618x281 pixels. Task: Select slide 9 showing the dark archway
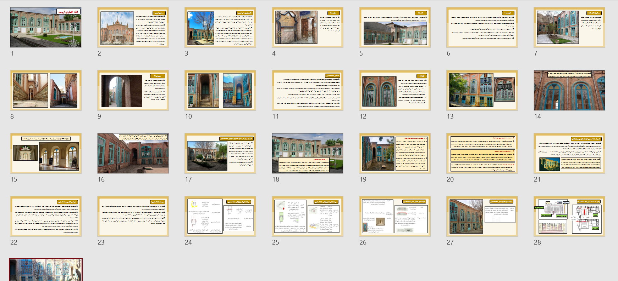[x=133, y=91]
